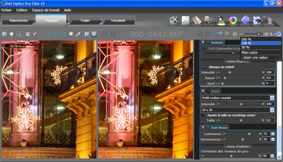Open Espace de travail menu
The image size is (283, 162).
[45, 10]
